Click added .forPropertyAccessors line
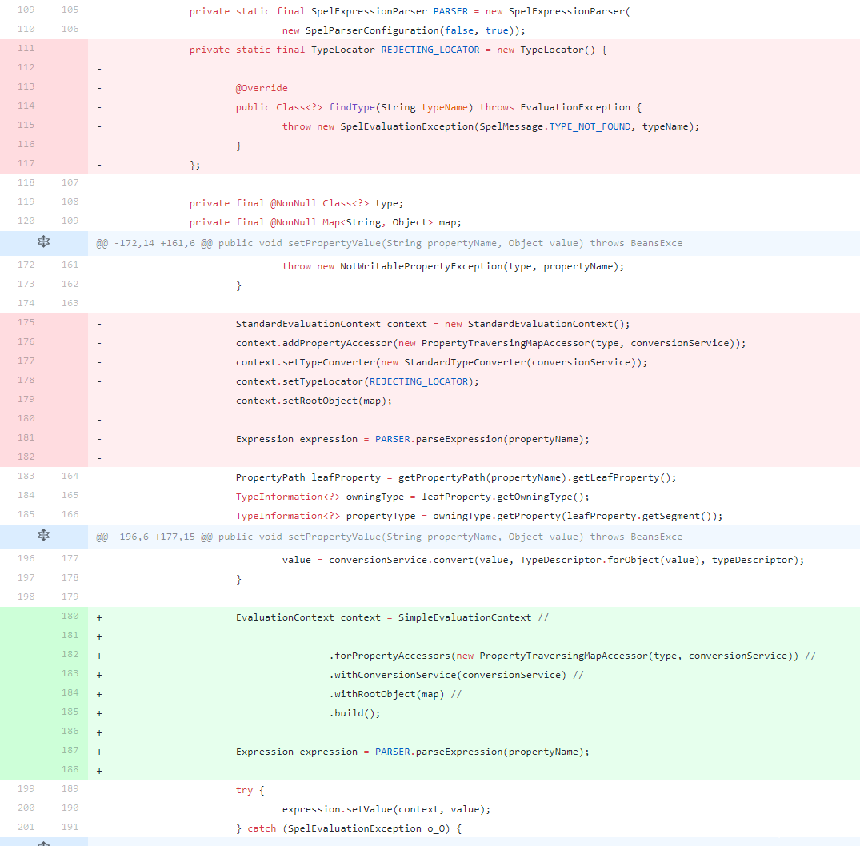 point(573,656)
